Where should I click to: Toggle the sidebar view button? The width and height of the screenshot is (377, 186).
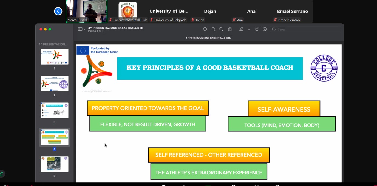pyautogui.click(x=80, y=29)
